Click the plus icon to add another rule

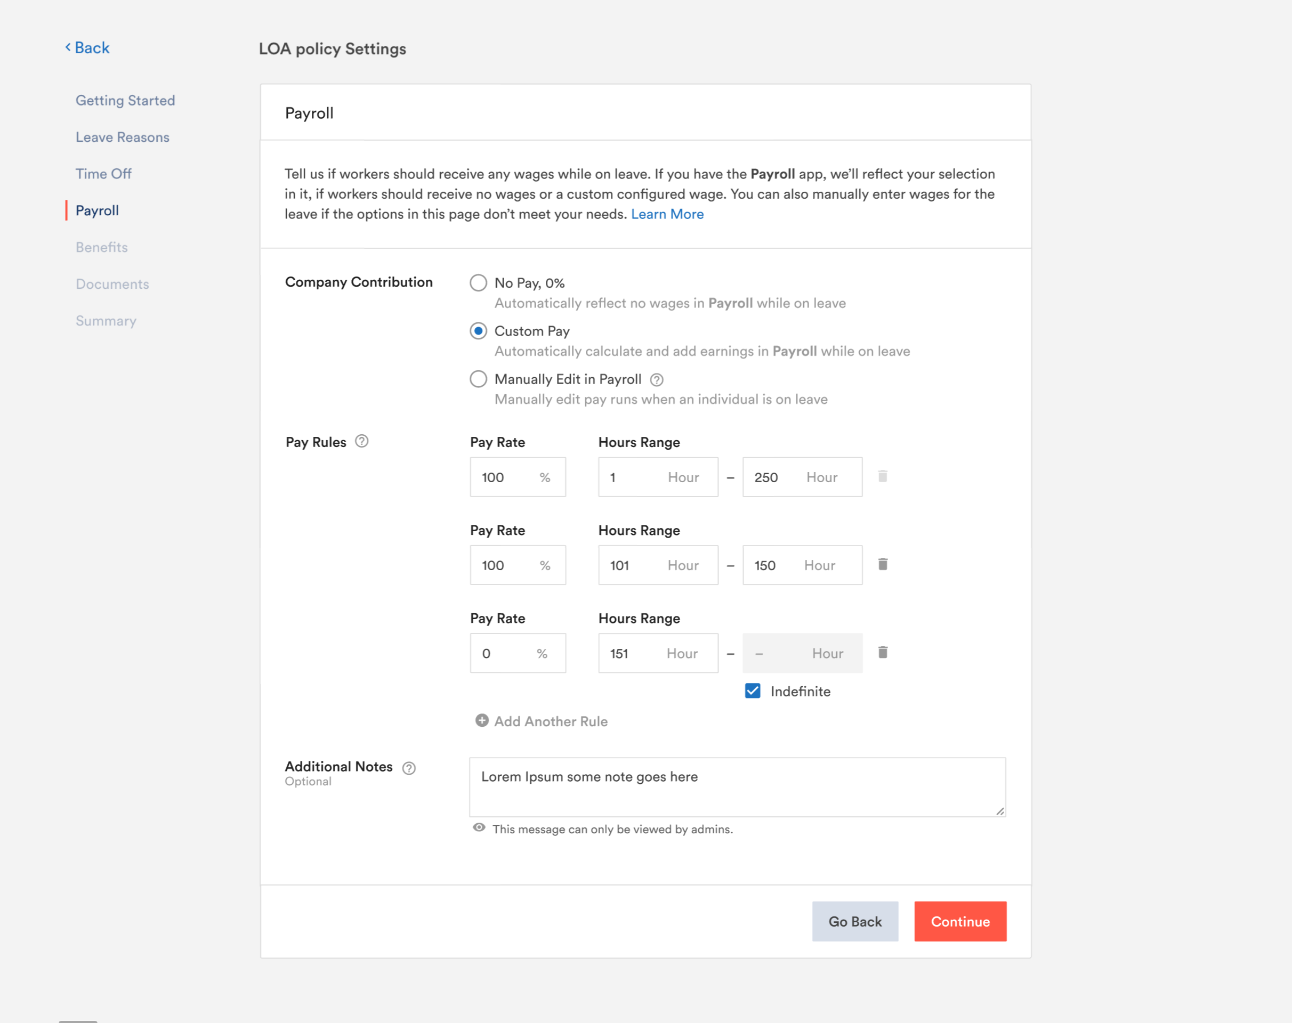[x=482, y=720]
